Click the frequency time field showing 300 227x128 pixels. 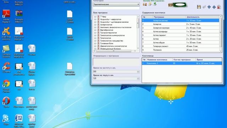tap(115, 71)
